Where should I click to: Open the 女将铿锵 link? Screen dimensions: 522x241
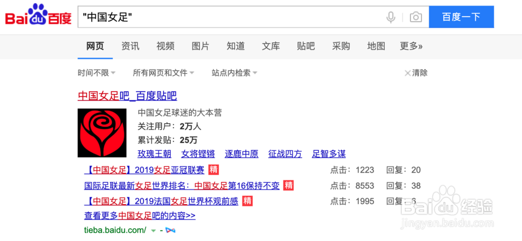(198, 154)
